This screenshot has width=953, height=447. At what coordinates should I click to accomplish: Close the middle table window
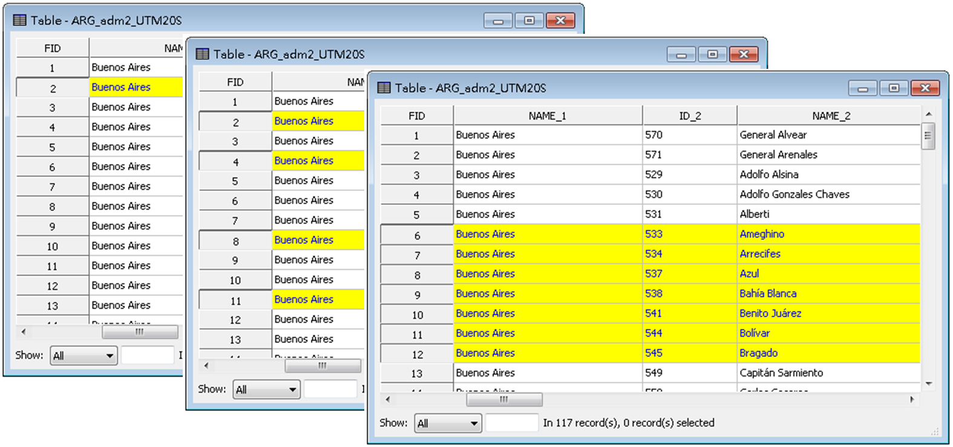point(744,54)
